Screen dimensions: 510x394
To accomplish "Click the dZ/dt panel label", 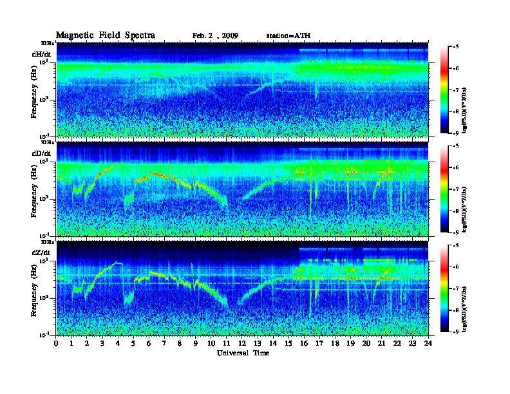I will coord(41,252).
